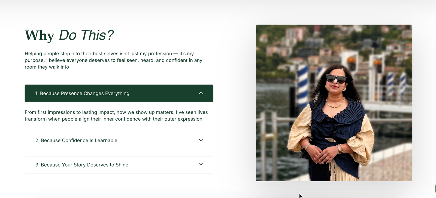
Task: Click the intro paragraph about helping people
Action: coord(113,60)
